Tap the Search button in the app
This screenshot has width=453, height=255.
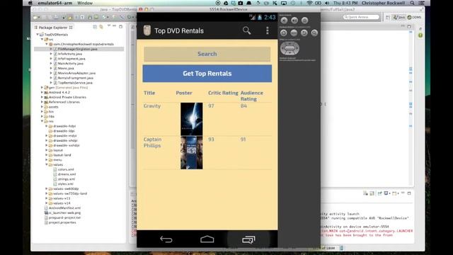[207, 54]
